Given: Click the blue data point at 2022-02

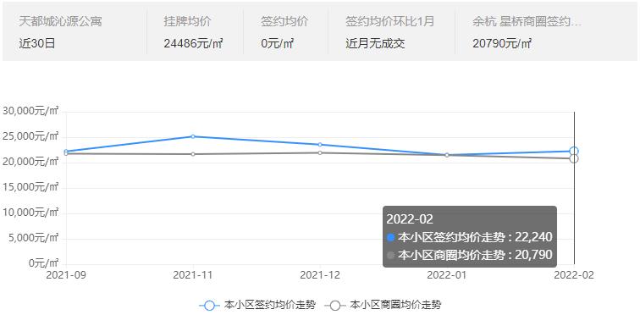Looking at the screenshot, I should pyautogui.click(x=574, y=152).
